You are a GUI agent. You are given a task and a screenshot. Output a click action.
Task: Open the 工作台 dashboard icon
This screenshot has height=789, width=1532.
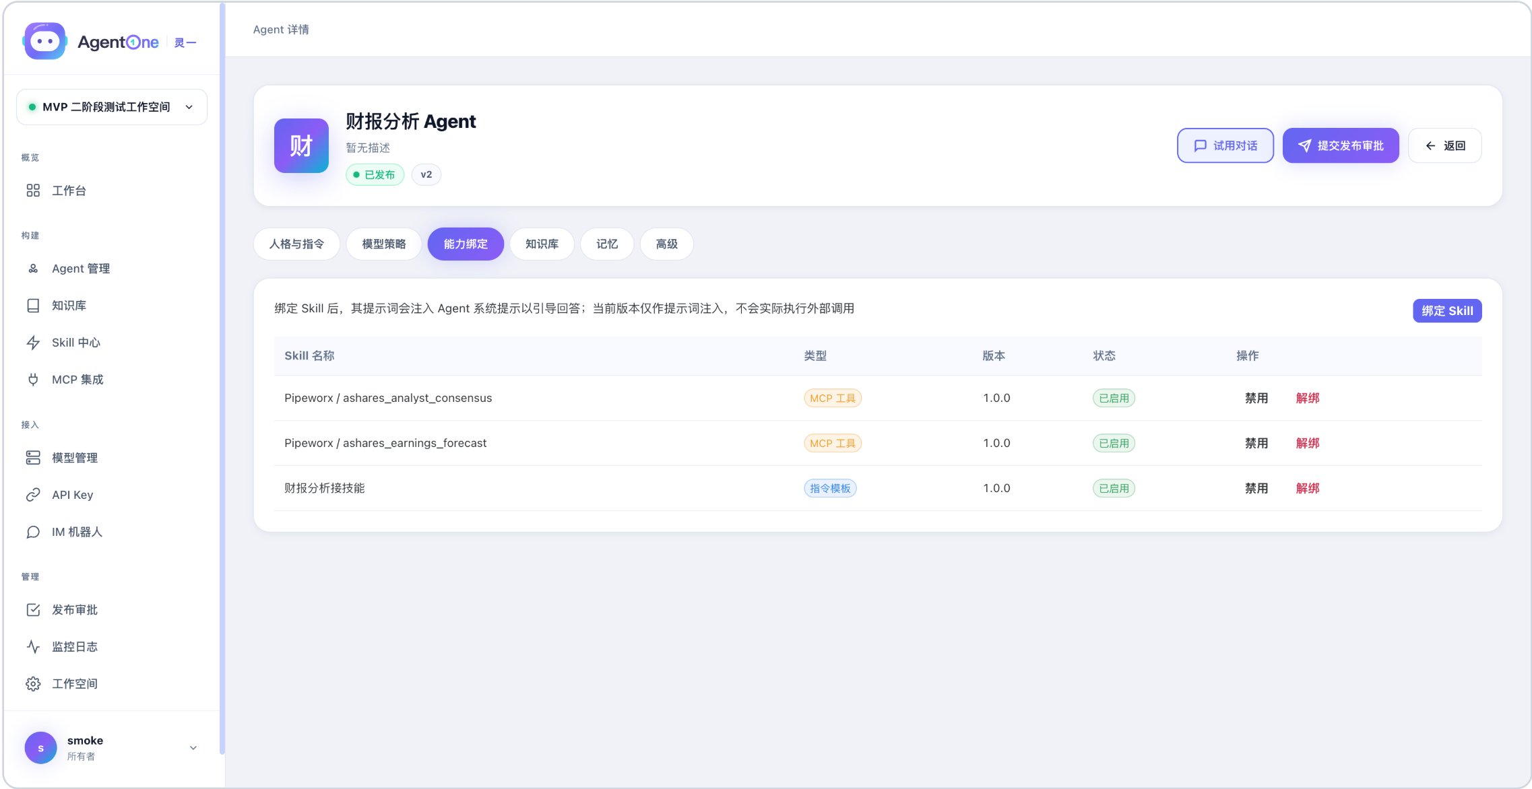point(33,191)
